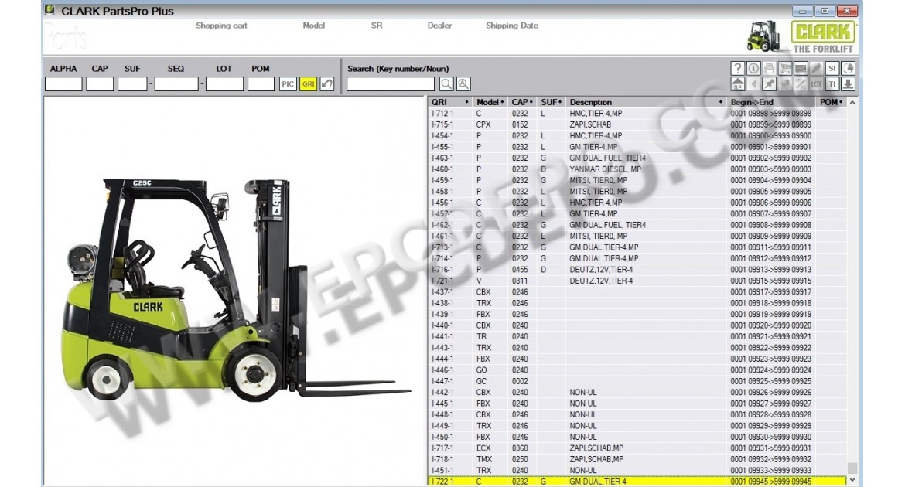Select row I-715-1 ZAPI,SCHAB
This screenshot has height=487, width=905.
click(x=637, y=124)
